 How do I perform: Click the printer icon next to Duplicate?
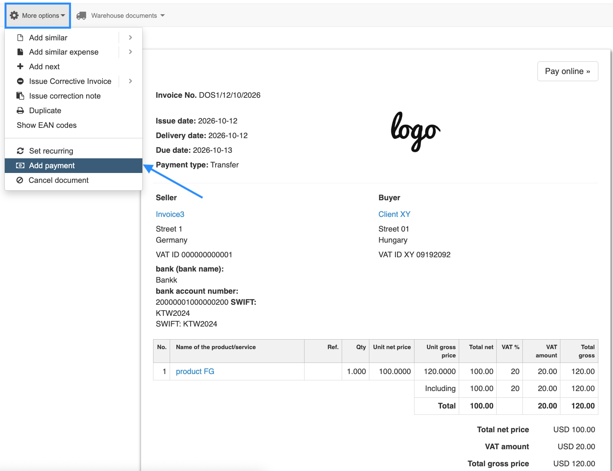(x=20, y=110)
